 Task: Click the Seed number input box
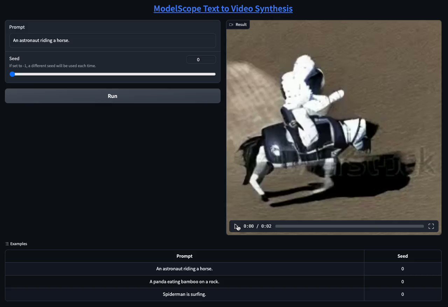tap(201, 59)
